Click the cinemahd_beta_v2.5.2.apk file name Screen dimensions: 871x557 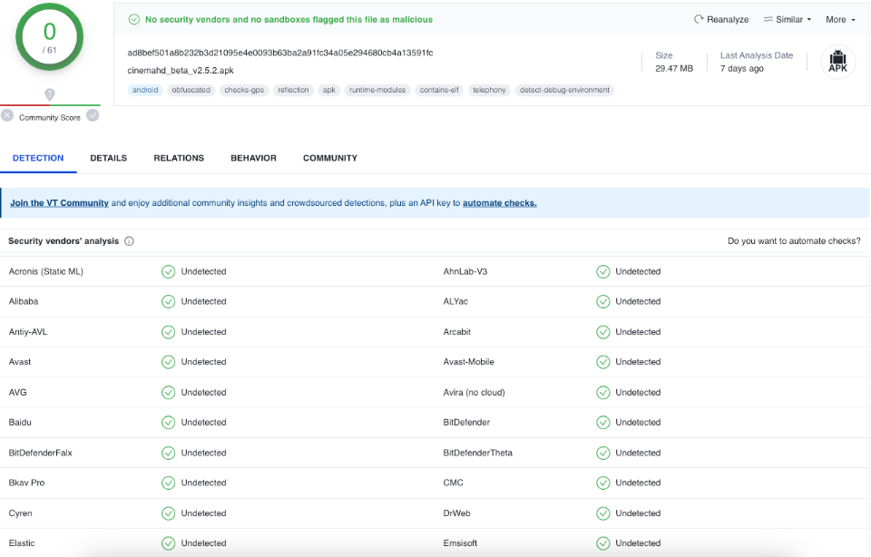click(181, 71)
